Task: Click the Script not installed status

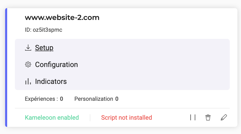Action: coord(126,118)
